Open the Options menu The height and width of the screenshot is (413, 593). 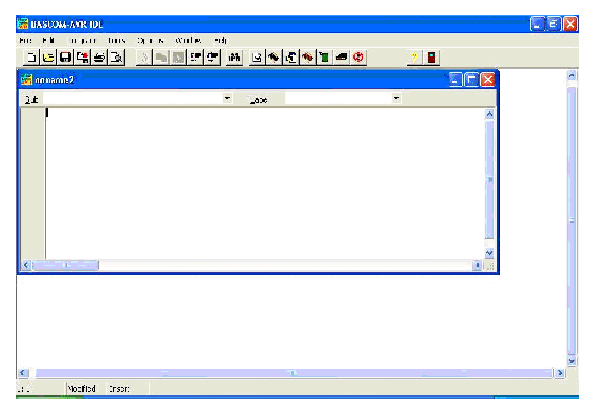150,41
